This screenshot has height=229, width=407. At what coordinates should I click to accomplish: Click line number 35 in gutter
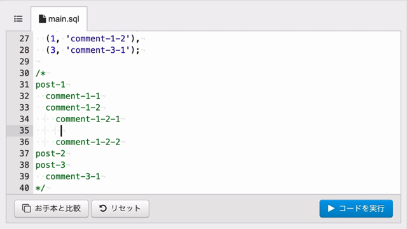pos(24,130)
